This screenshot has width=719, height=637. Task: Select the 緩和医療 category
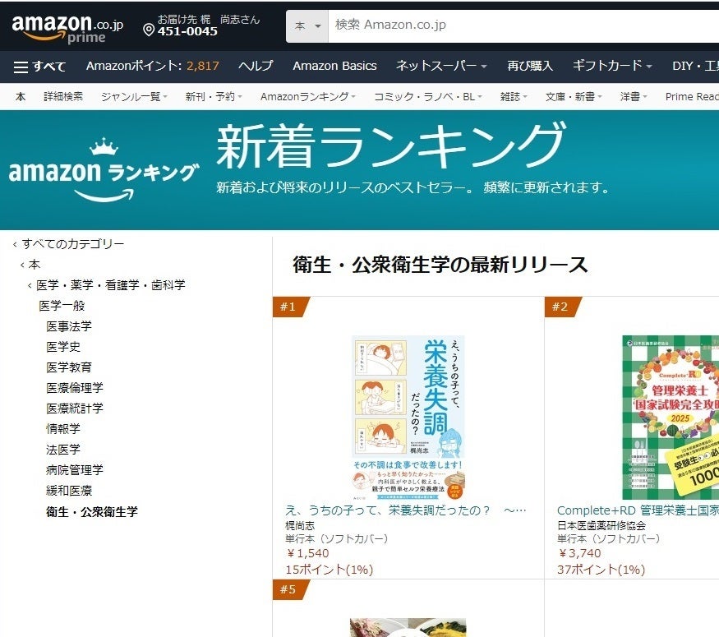[x=69, y=491]
